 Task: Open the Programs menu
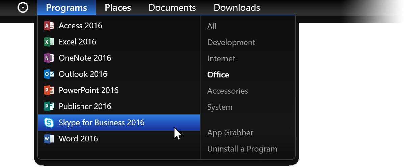pos(66,8)
